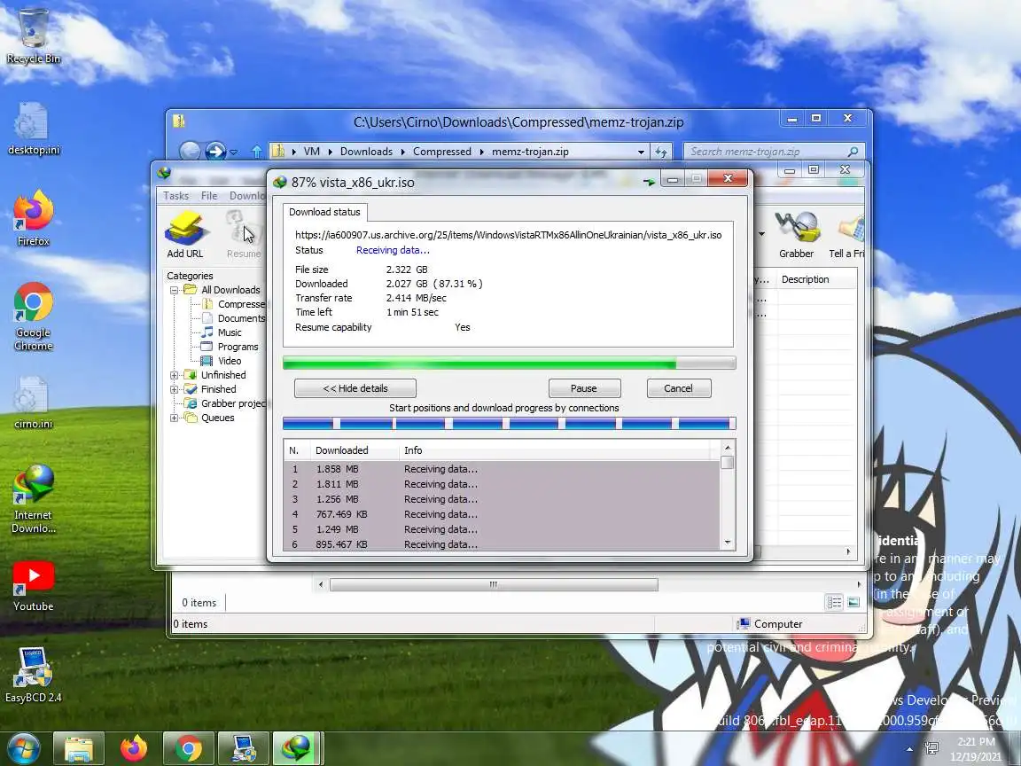Click the network tray icon
This screenshot has height=766, width=1021.
click(931, 748)
